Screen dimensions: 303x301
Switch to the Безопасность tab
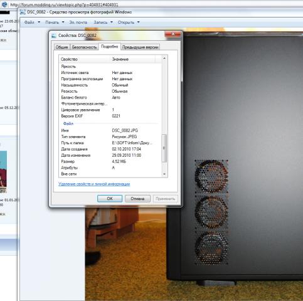click(x=84, y=47)
